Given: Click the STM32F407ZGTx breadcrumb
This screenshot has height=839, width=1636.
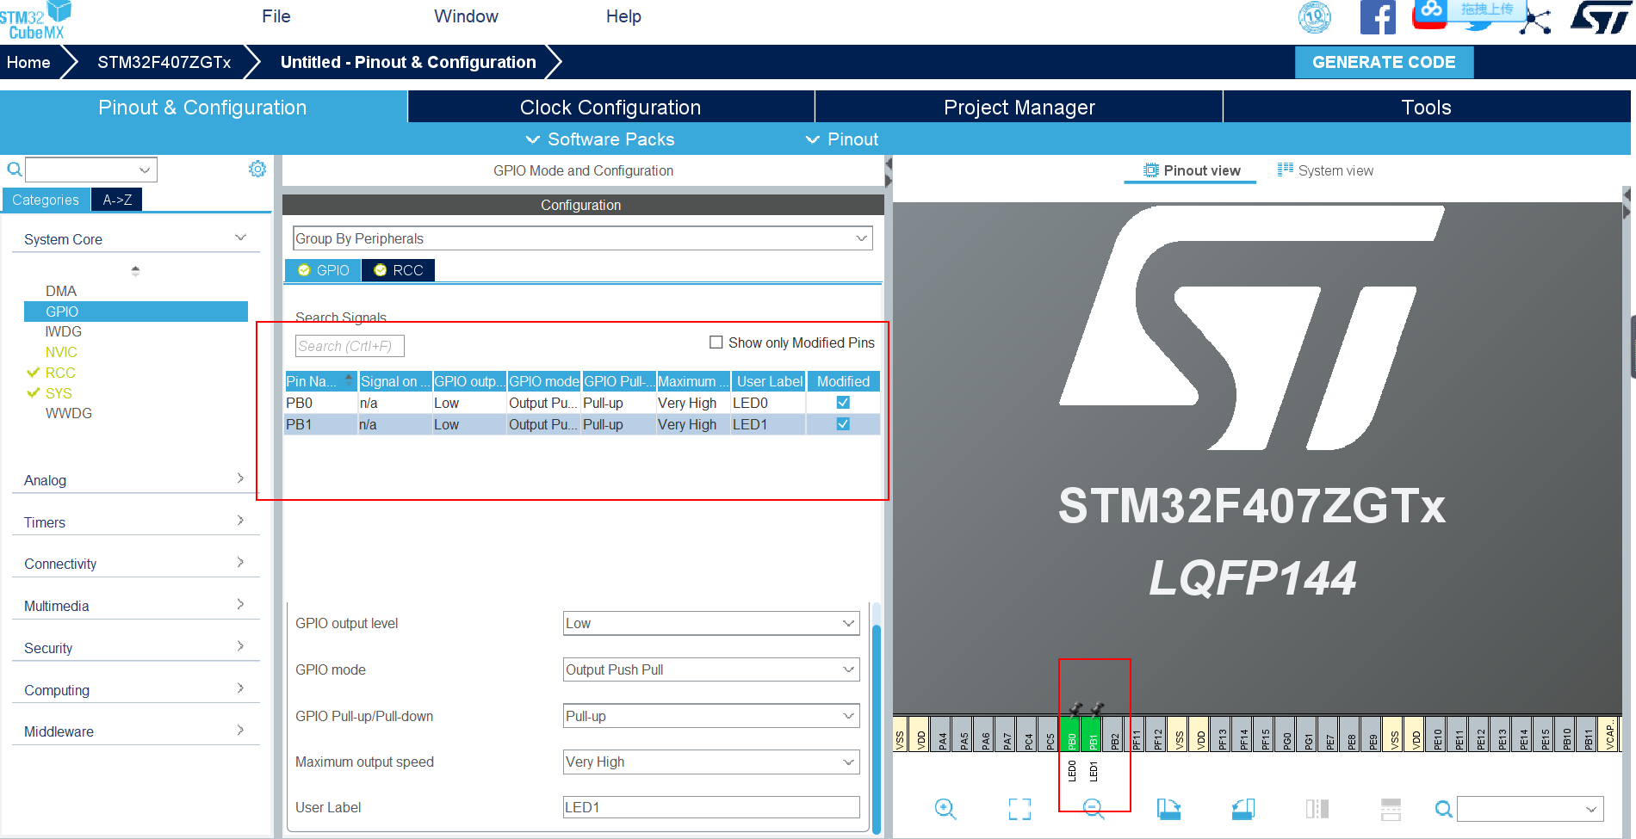Looking at the screenshot, I should coord(164,62).
